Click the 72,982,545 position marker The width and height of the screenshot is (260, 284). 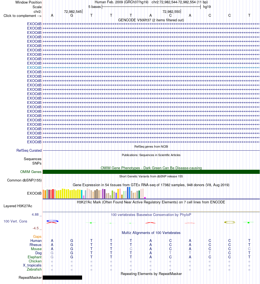click(73, 11)
